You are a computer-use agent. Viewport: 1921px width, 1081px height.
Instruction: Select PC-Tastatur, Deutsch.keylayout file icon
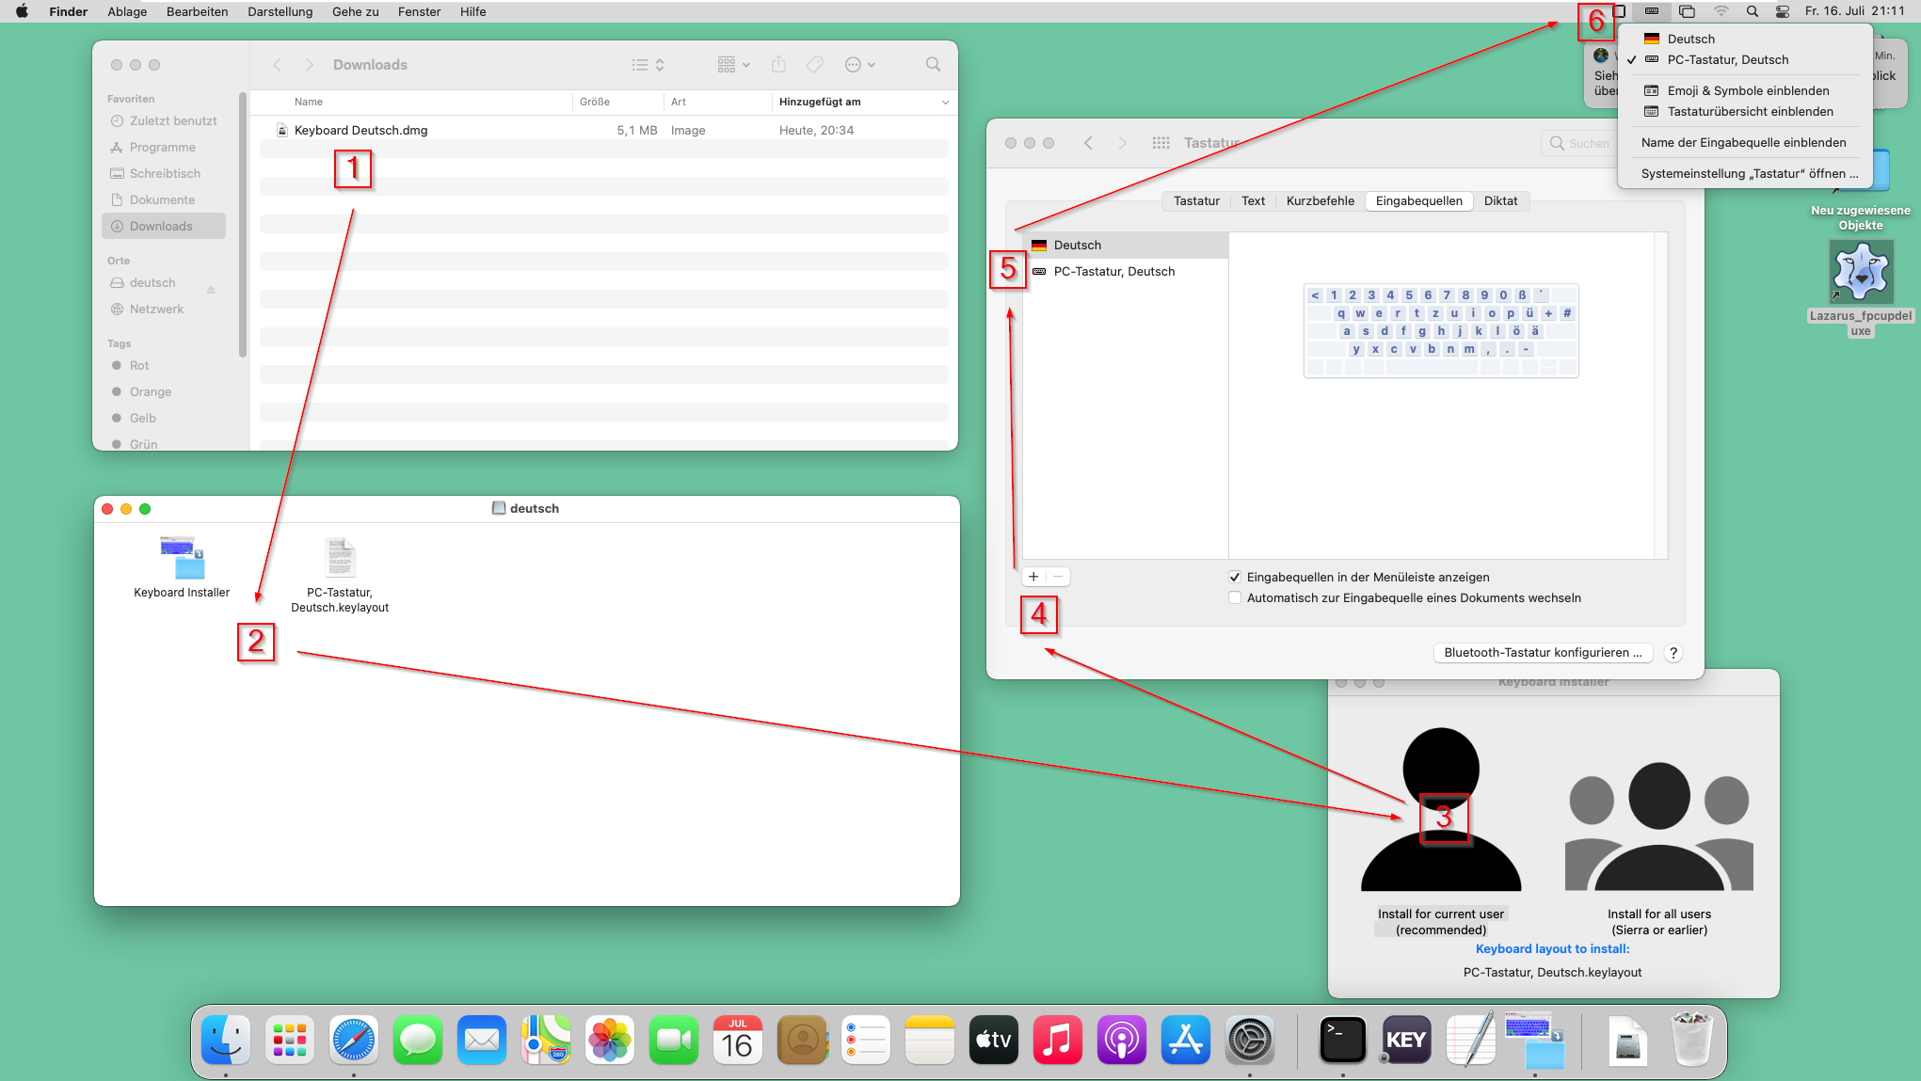coord(340,558)
